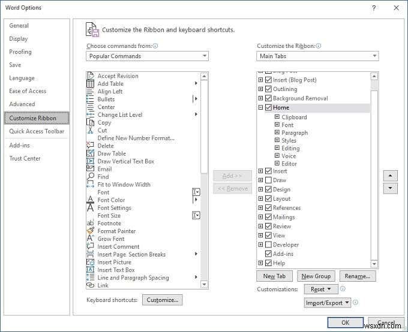Click the Rename button
This screenshot has width=408, height=332.
pos(358,276)
